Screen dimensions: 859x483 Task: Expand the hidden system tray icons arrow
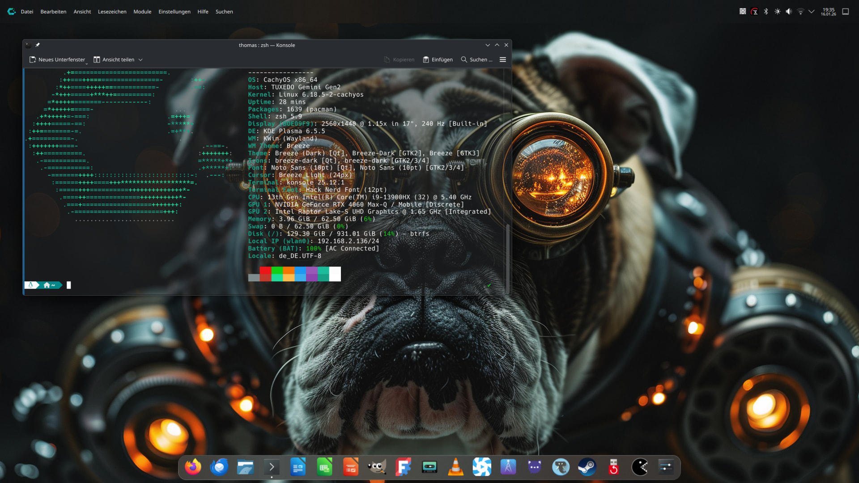[811, 12]
